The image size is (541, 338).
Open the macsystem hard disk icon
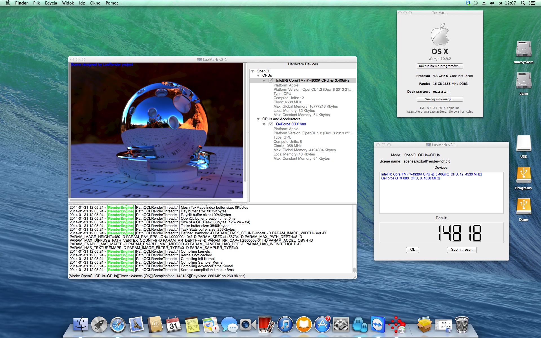click(524, 49)
